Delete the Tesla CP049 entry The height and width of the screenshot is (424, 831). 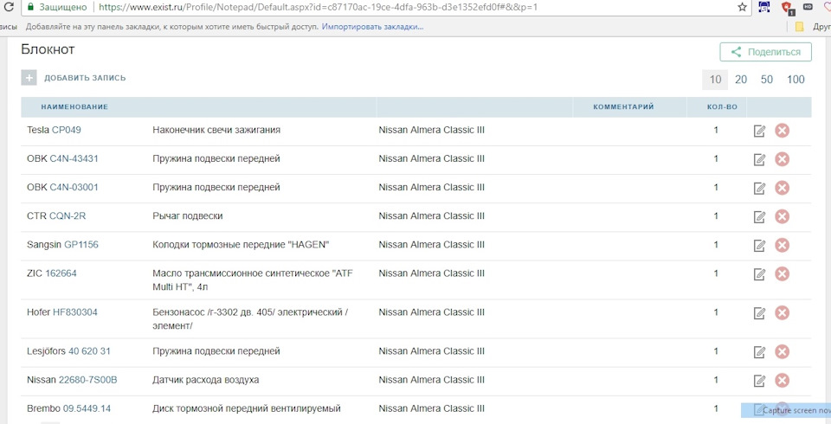click(783, 131)
